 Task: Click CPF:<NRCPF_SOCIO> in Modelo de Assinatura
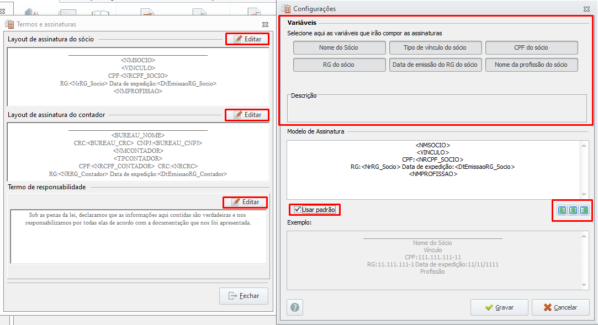pyautogui.click(x=432, y=159)
